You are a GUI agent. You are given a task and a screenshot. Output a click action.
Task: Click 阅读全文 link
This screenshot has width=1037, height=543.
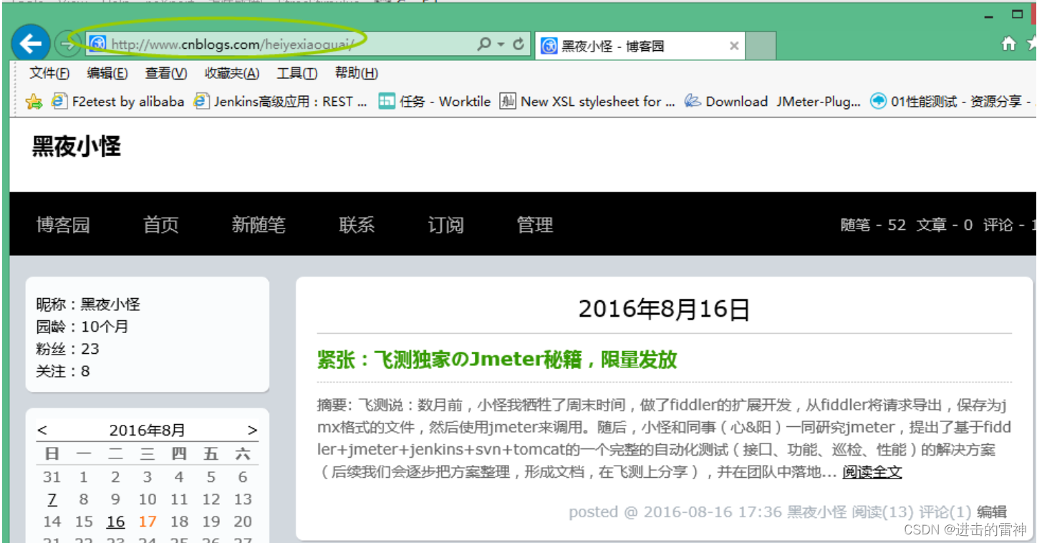(872, 472)
